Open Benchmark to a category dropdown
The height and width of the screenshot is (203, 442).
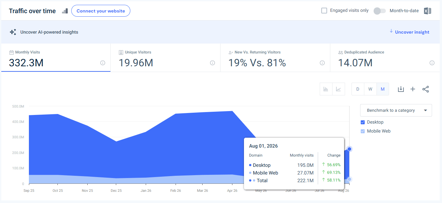point(396,110)
